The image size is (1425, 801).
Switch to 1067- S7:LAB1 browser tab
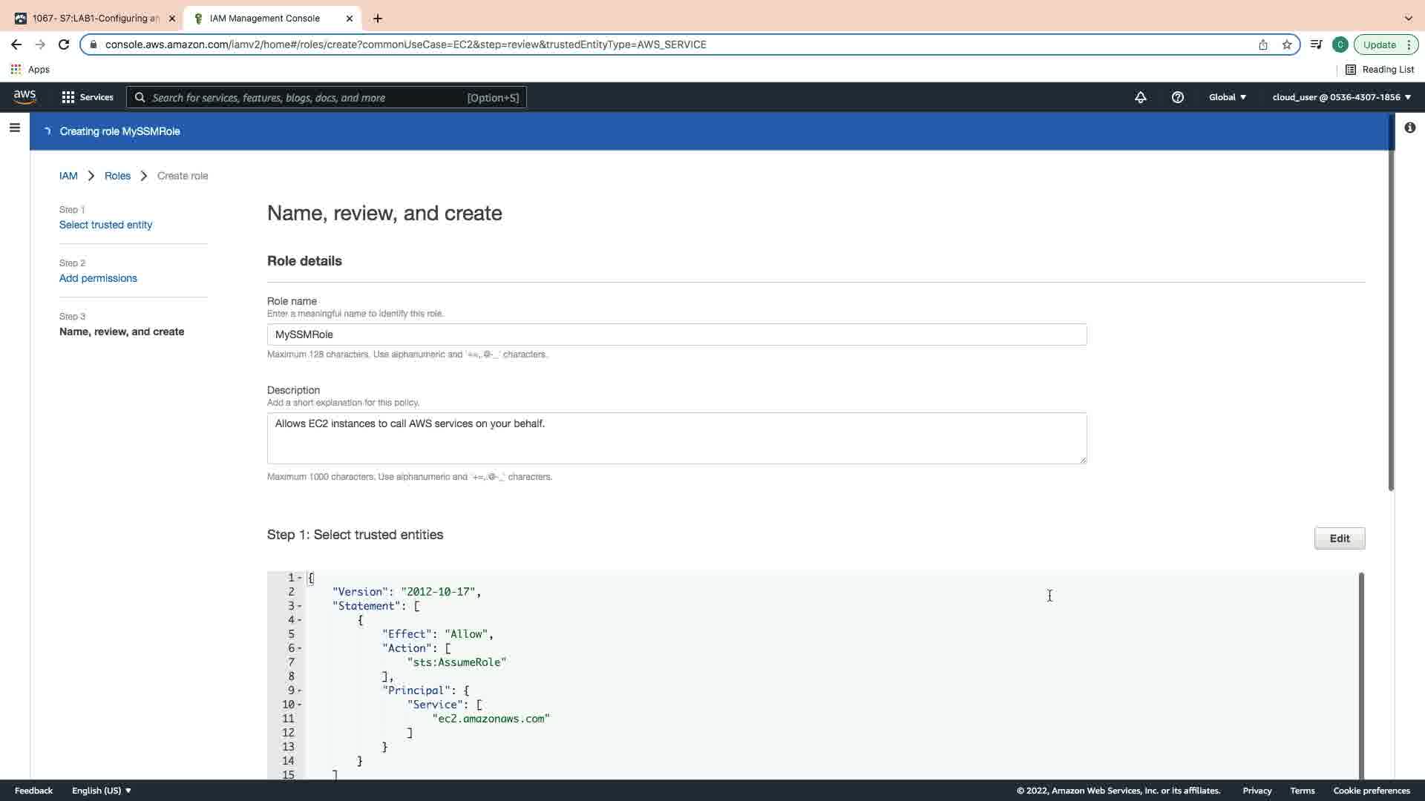(95, 19)
